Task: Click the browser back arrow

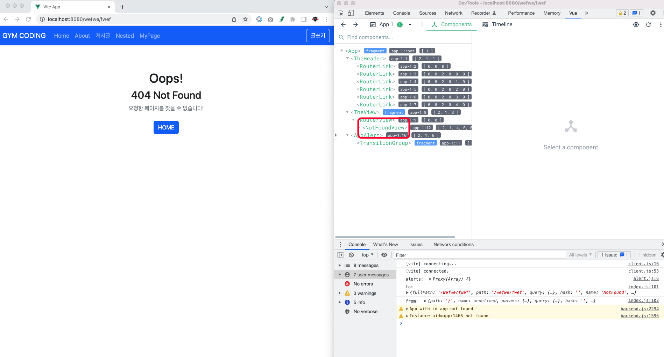Action: 6,19
